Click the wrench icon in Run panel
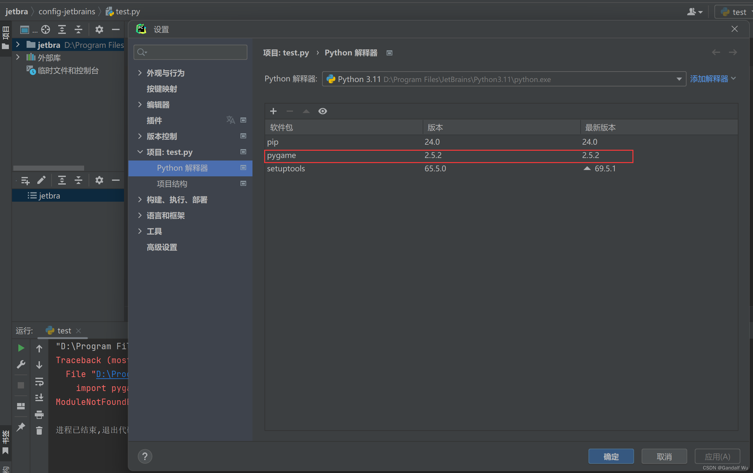Viewport: 753px width, 473px height. pos(21,364)
